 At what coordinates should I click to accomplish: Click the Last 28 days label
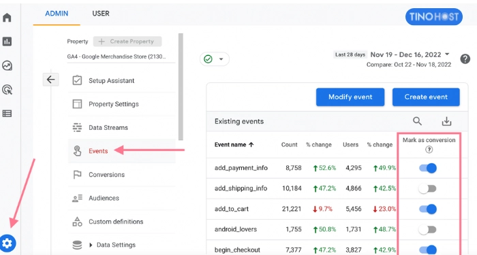[350, 54]
